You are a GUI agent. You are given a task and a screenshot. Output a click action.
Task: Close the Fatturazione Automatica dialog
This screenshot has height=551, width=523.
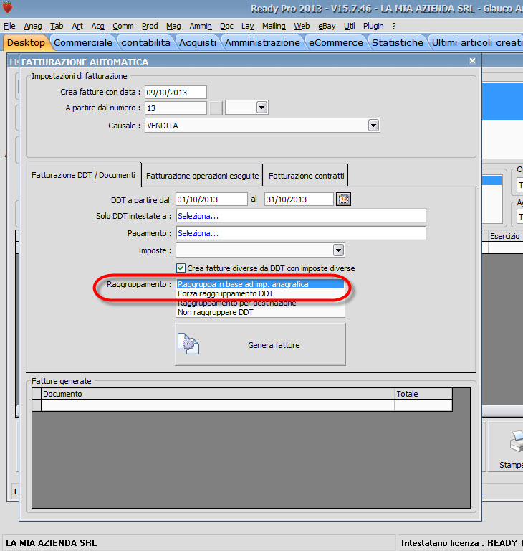472,61
